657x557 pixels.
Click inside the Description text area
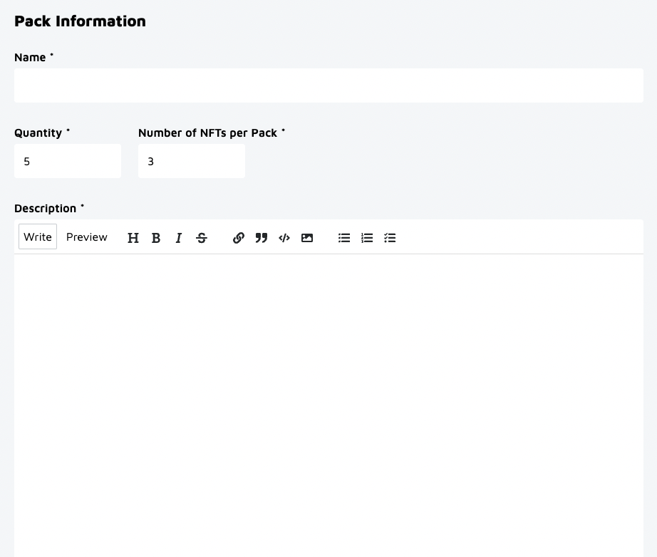click(x=328, y=405)
